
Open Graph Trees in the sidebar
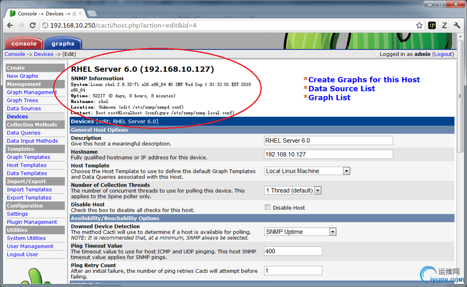(x=22, y=100)
